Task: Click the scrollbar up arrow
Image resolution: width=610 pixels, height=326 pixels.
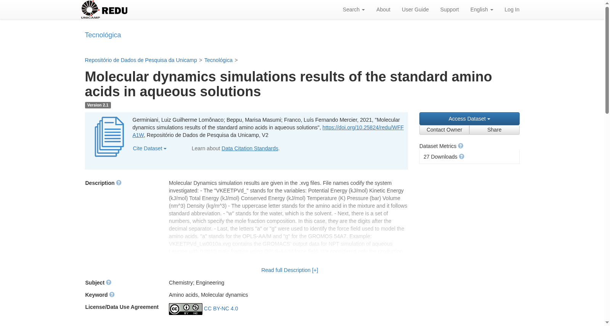Action: click(x=607, y=3)
